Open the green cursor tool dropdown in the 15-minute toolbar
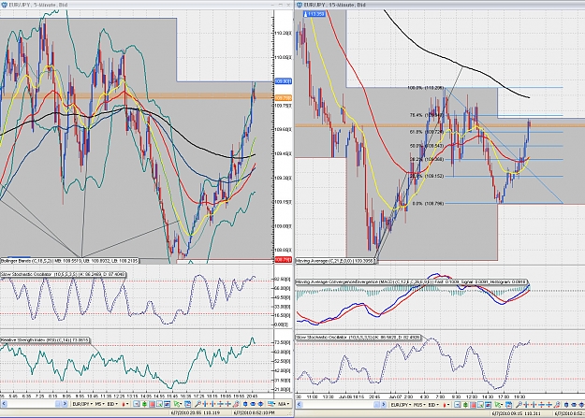Image resolution: width=585 pixels, height=418 pixels. pos(499,404)
